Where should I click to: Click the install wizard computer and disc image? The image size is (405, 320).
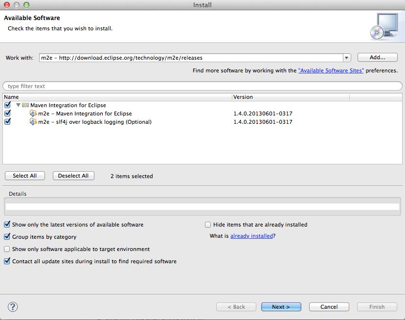click(x=384, y=26)
